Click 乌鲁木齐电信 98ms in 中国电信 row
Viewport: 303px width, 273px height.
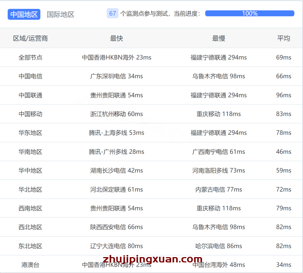coord(218,76)
